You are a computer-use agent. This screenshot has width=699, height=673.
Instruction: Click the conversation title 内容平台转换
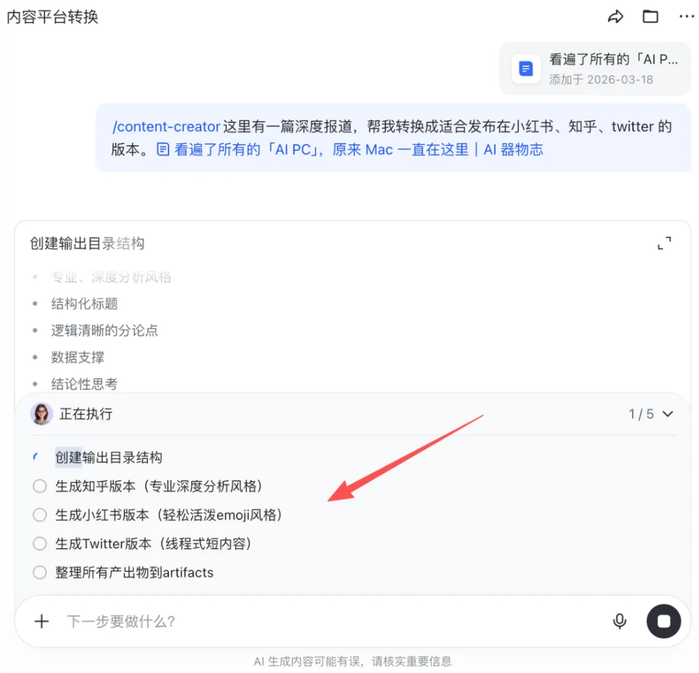click(x=52, y=16)
